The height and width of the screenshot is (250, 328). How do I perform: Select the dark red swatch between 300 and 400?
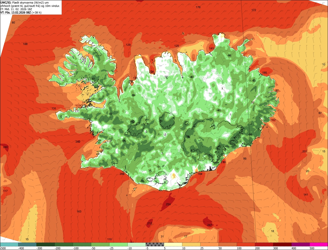pyautogui.click(x=282, y=244)
